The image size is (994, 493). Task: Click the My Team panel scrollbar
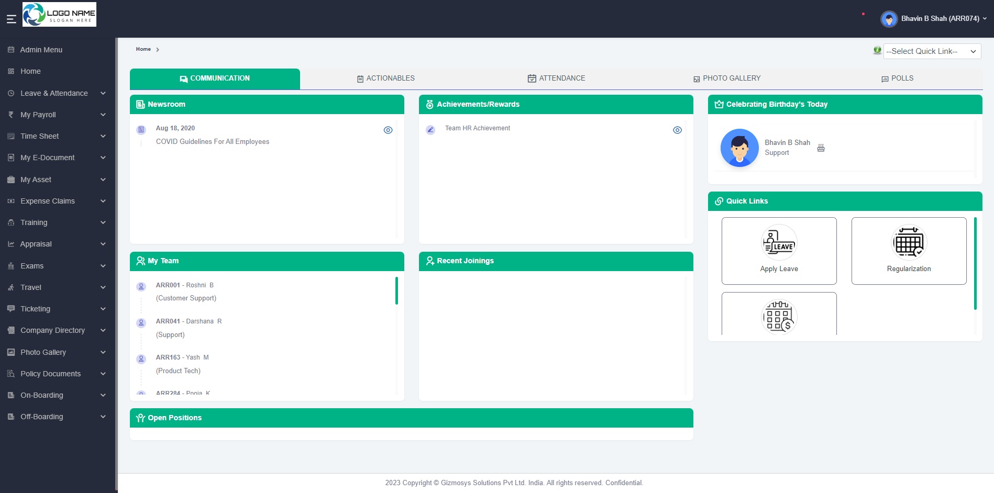[x=396, y=290]
